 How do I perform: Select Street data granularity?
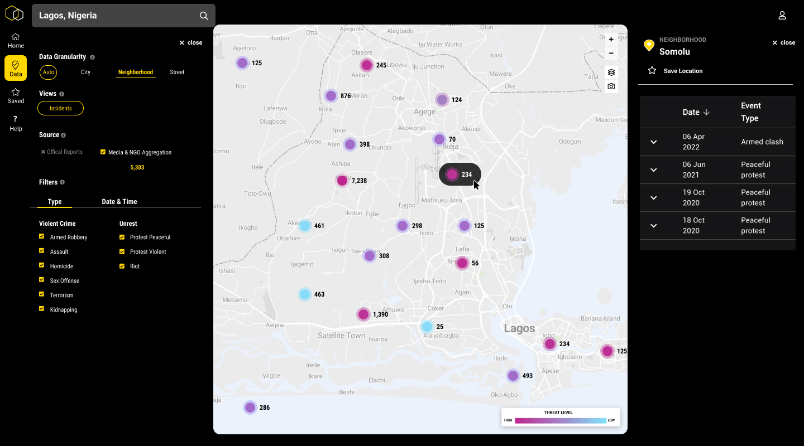tap(177, 72)
